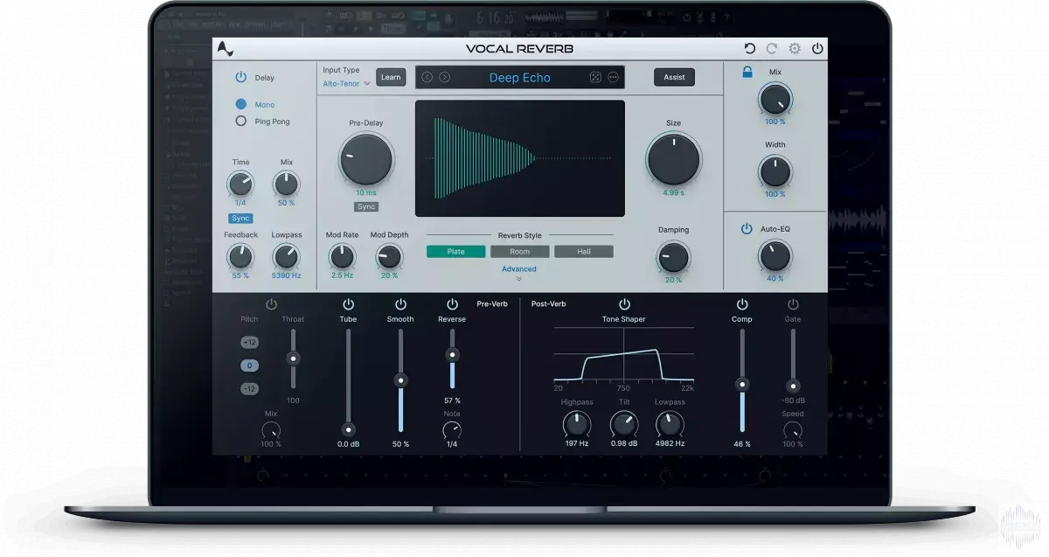This screenshot has height=557, width=1049.
Task: Click the Mod Rate knob
Action: [x=342, y=256]
